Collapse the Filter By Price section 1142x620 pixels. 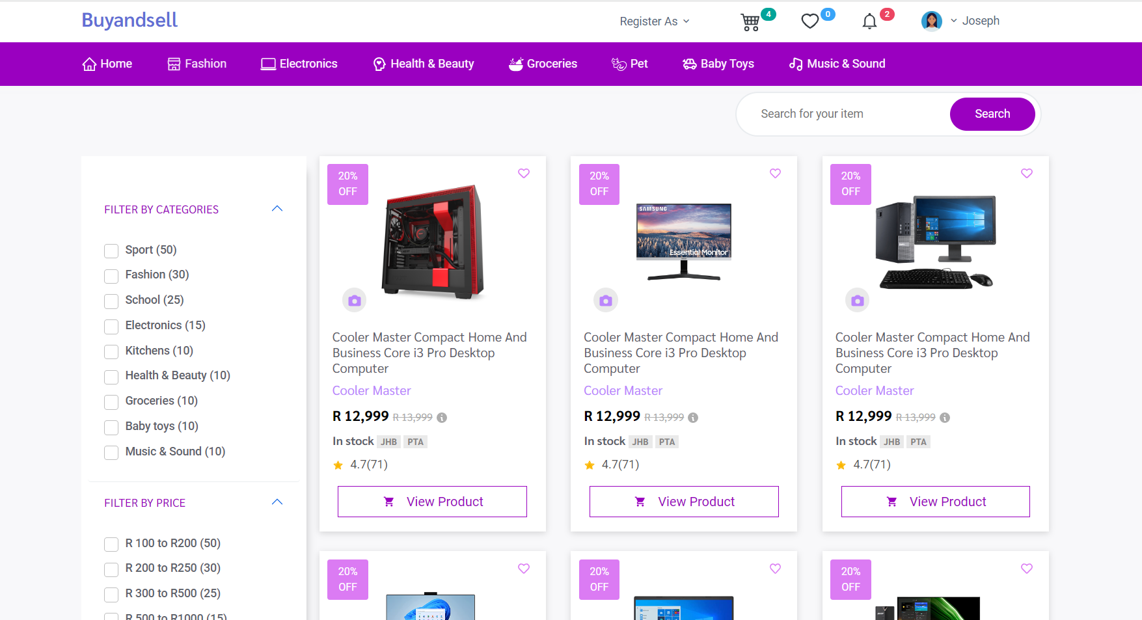[277, 502]
